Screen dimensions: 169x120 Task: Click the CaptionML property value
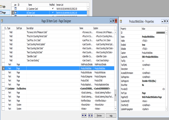coord(153,57)
